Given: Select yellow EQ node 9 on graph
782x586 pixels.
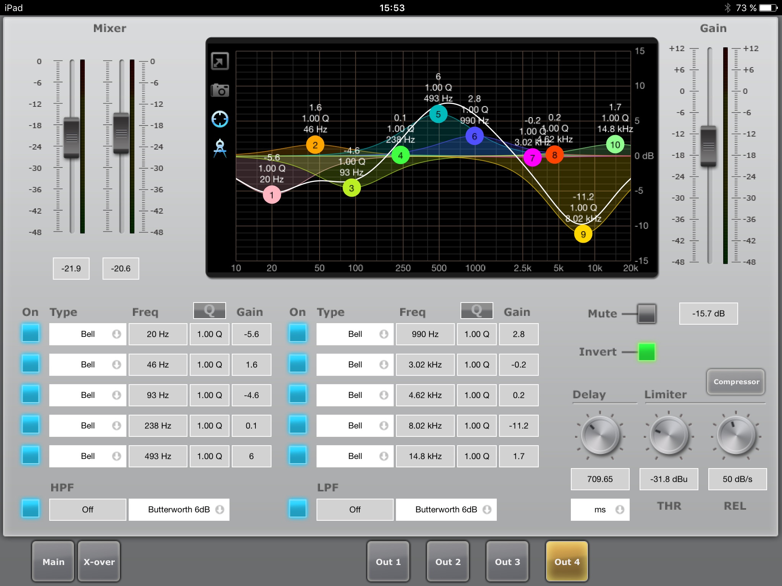Looking at the screenshot, I should click(x=583, y=234).
